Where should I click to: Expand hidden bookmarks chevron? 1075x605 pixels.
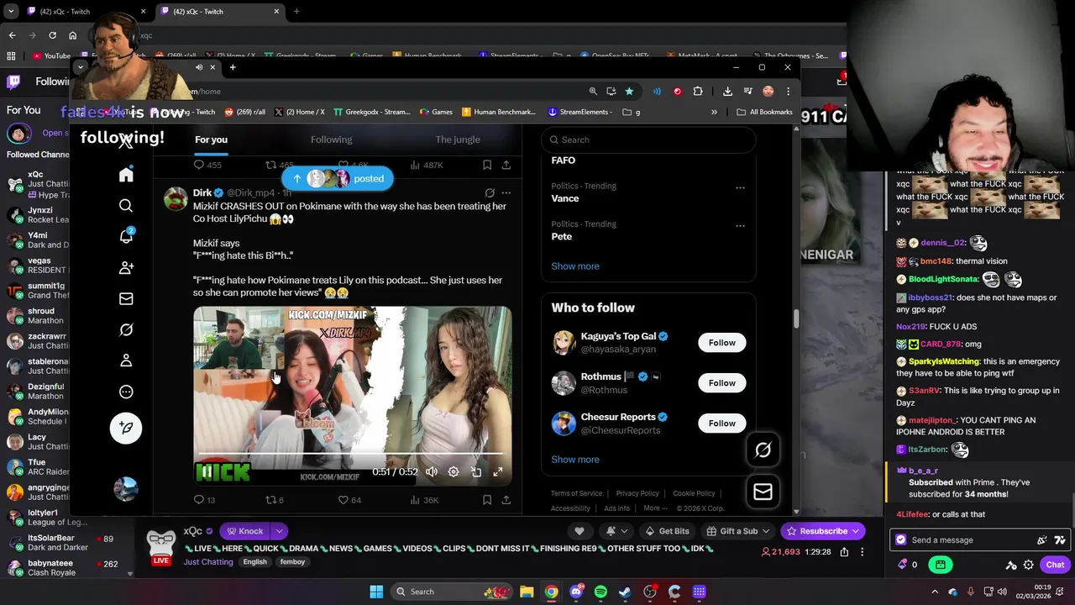click(714, 112)
